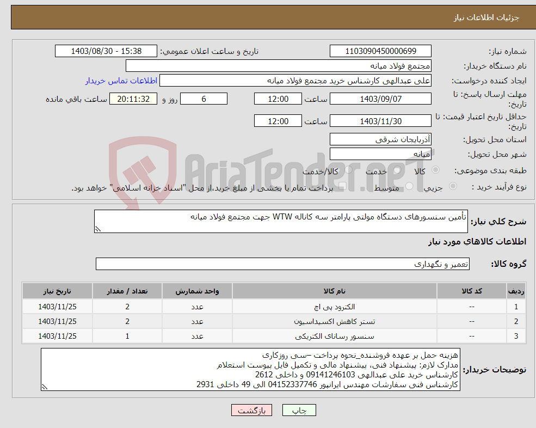Click the واحد شمارش column header
536x428 pixels.
pyautogui.click(x=197, y=291)
